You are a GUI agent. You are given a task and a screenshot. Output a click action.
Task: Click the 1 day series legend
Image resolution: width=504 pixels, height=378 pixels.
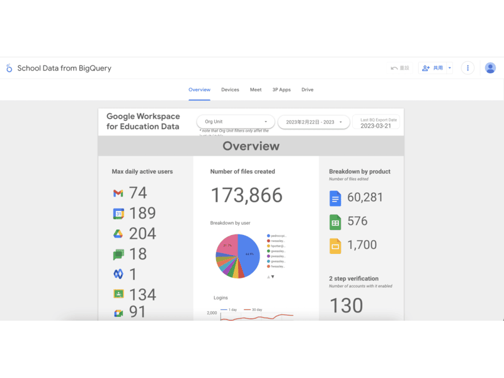pyautogui.click(x=229, y=309)
